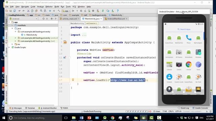Run the app with the green play button
The width and height of the screenshot is (216, 121).
73,11
